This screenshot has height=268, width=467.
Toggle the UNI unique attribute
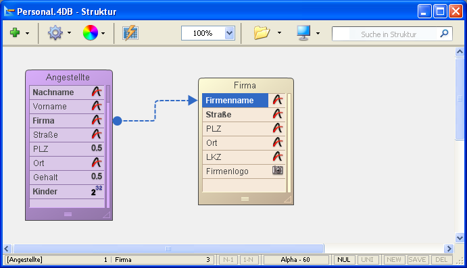(368, 260)
